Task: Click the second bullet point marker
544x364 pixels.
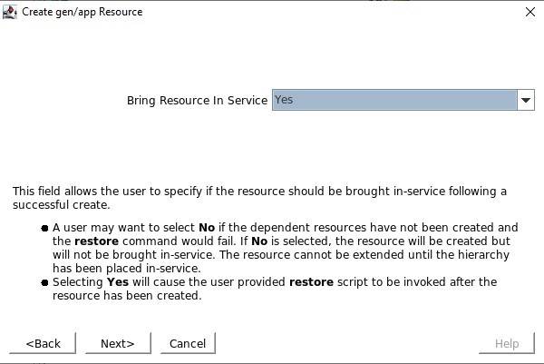Action: [44, 282]
